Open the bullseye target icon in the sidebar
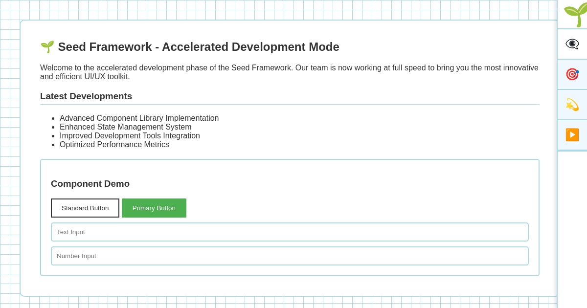 tap(572, 74)
